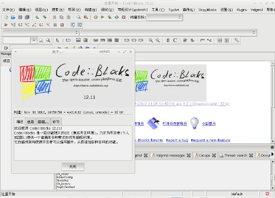Click the Build gear icon
Image resolution: width=275 pixels, height=198 pixels.
(96, 17)
